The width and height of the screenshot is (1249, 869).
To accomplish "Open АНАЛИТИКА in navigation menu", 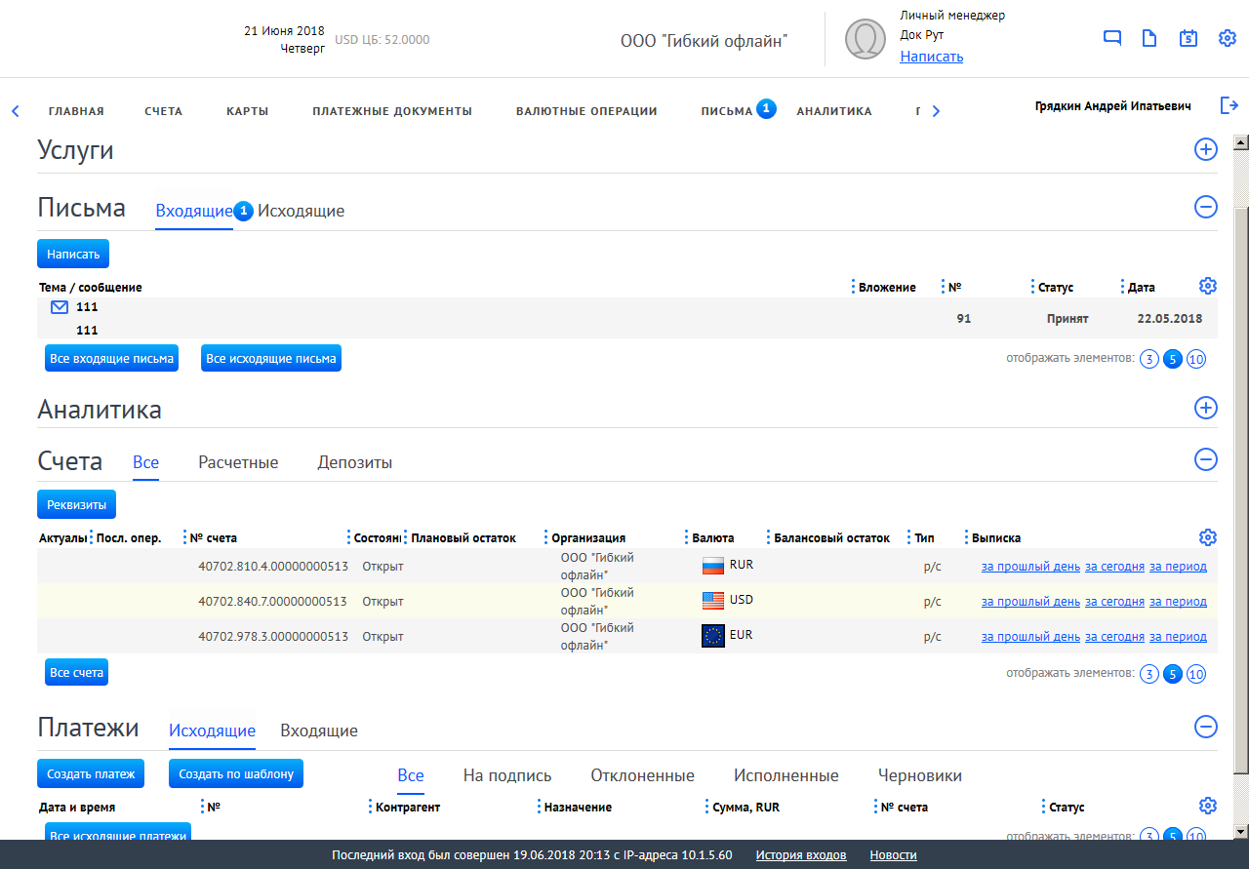I will 834,111.
